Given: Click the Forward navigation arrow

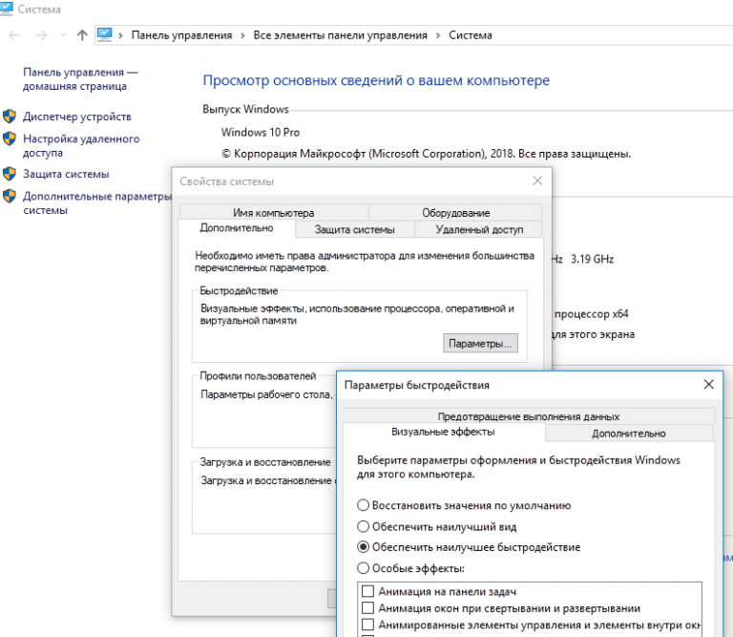Looking at the screenshot, I should tap(42, 35).
